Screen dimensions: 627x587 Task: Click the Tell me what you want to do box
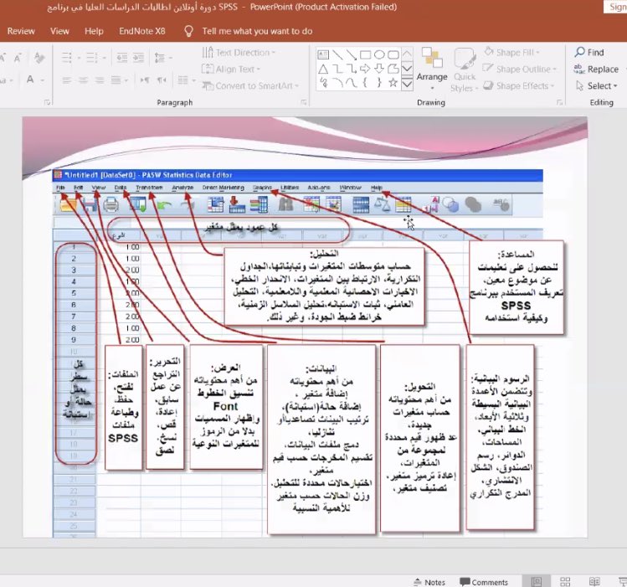tap(257, 31)
